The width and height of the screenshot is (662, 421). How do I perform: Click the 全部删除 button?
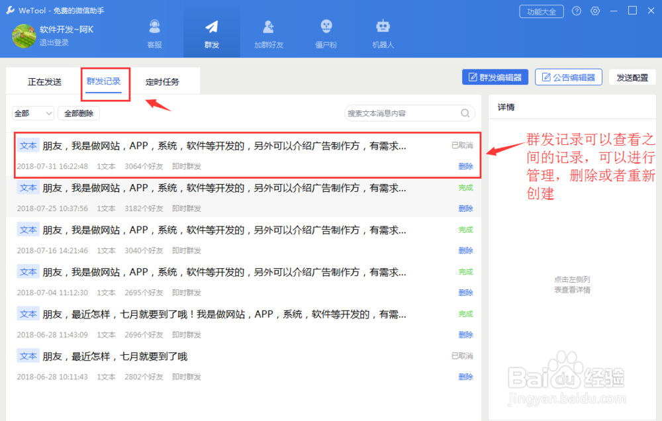(79, 113)
